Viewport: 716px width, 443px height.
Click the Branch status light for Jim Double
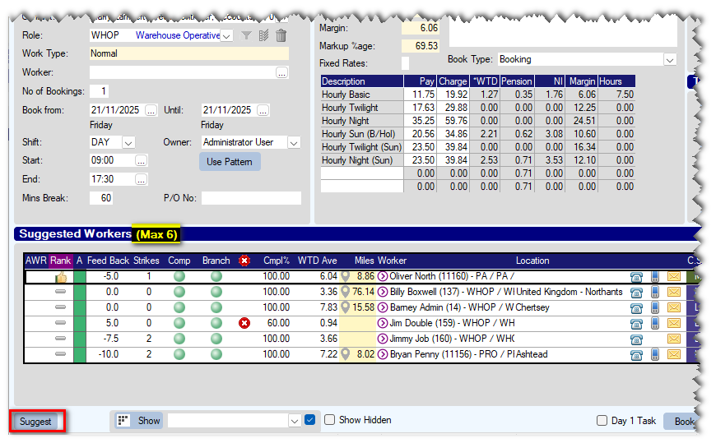click(x=216, y=323)
